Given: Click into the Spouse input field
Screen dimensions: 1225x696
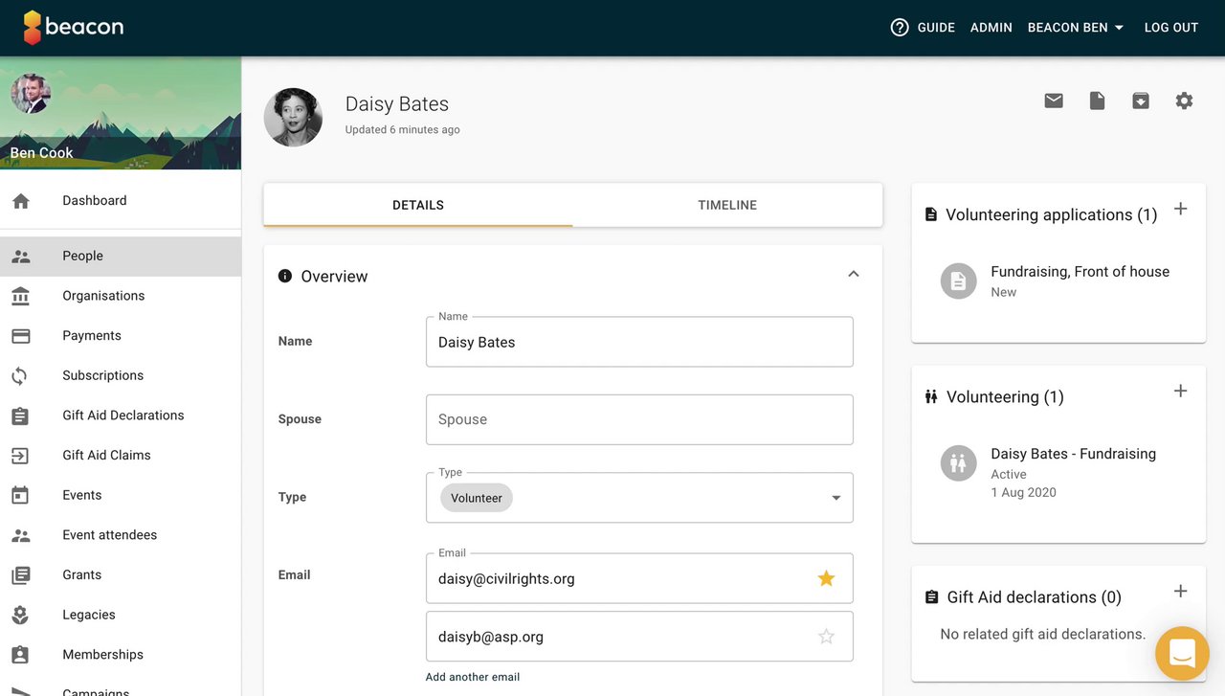Looking at the screenshot, I should 639,419.
